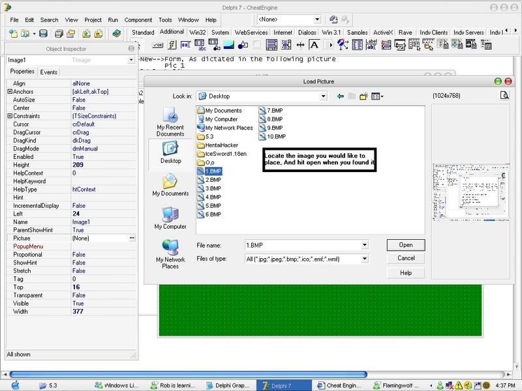
Task: Click the Cancel button
Action: pos(405,258)
